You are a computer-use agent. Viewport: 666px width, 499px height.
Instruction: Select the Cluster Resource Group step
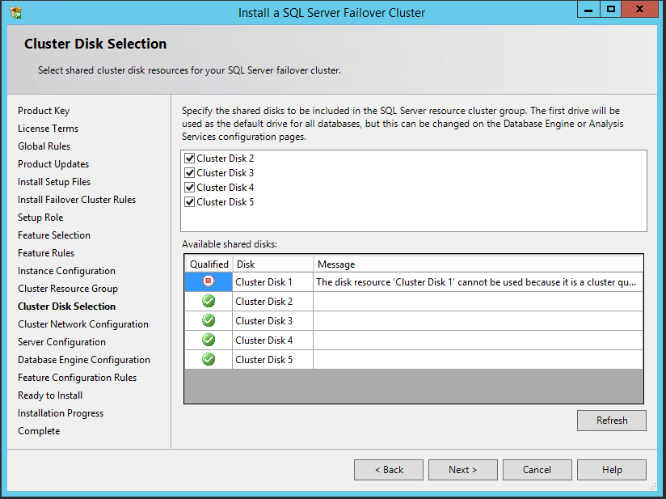pyautogui.click(x=68, y=289)
